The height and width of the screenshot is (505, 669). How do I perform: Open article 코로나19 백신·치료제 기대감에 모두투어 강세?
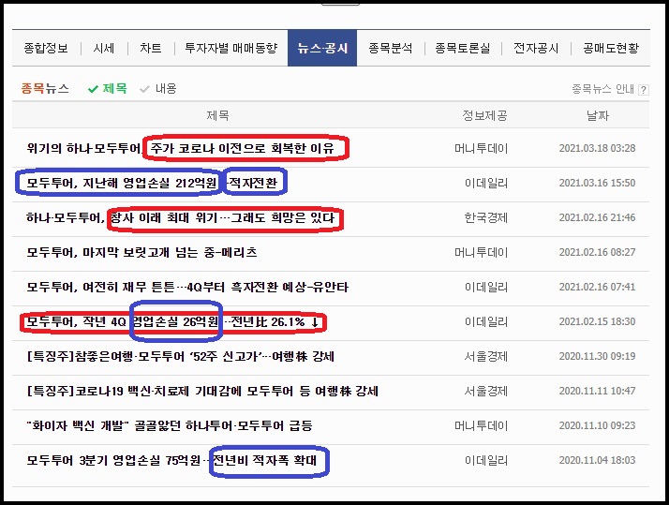click(202, 391)
